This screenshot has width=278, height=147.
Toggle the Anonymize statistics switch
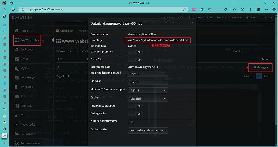point(135,106)
